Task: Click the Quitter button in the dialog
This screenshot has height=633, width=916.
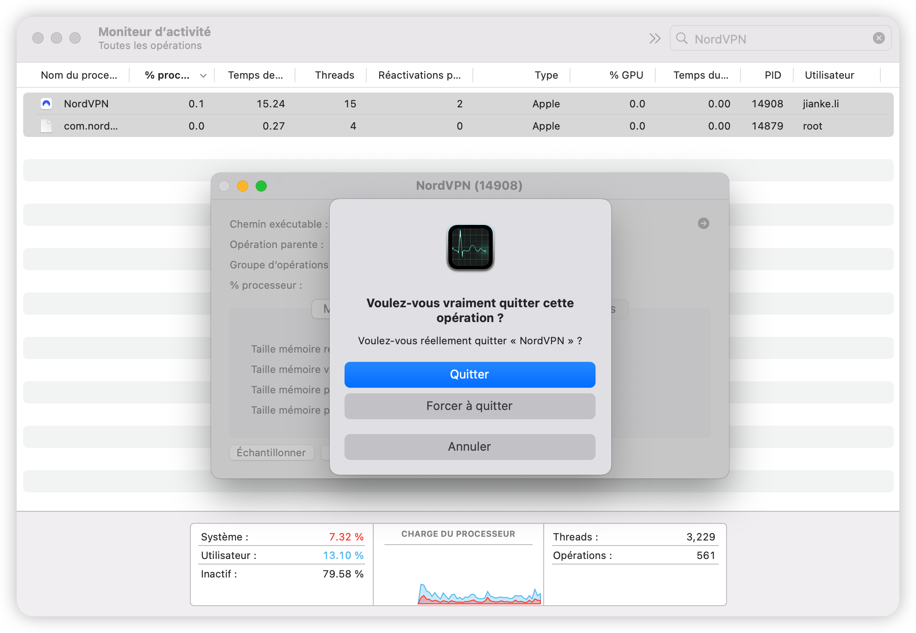Action: 470,374
